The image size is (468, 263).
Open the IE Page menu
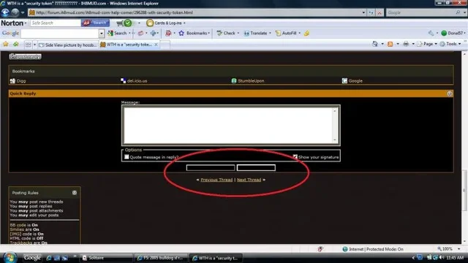(427, 44)
